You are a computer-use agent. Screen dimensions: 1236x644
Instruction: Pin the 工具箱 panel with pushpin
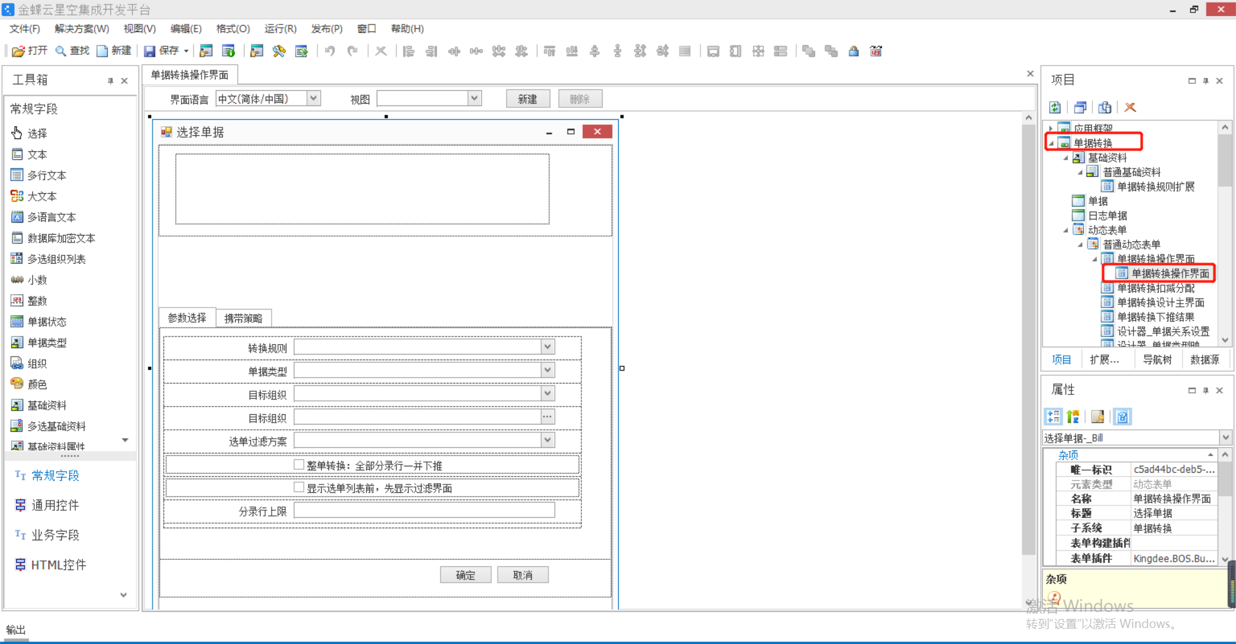pos(110,81)
